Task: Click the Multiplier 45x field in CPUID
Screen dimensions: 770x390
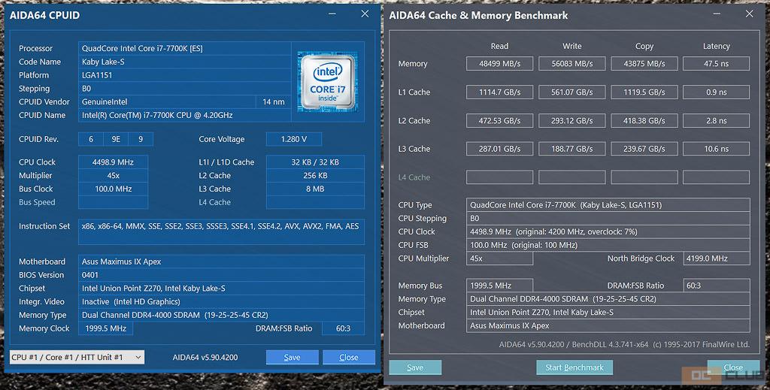Action: point(113,176)
